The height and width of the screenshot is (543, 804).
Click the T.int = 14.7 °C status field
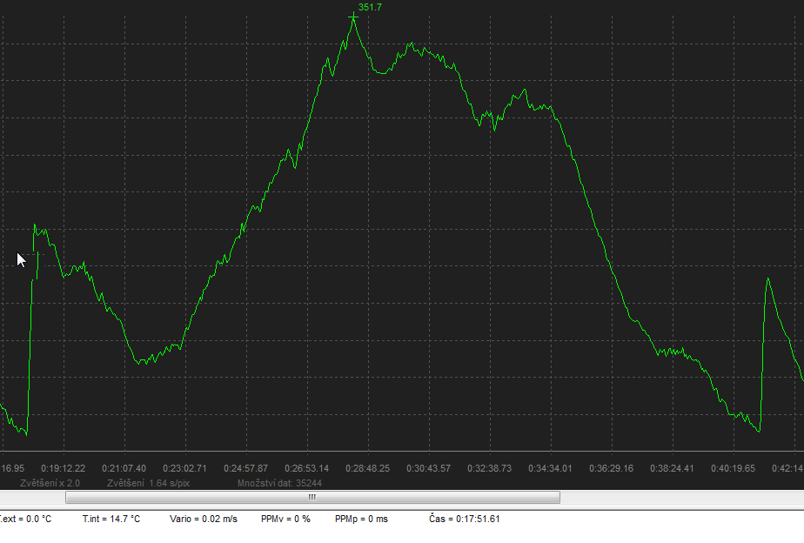pyautogui.click(x=111, y=520)
